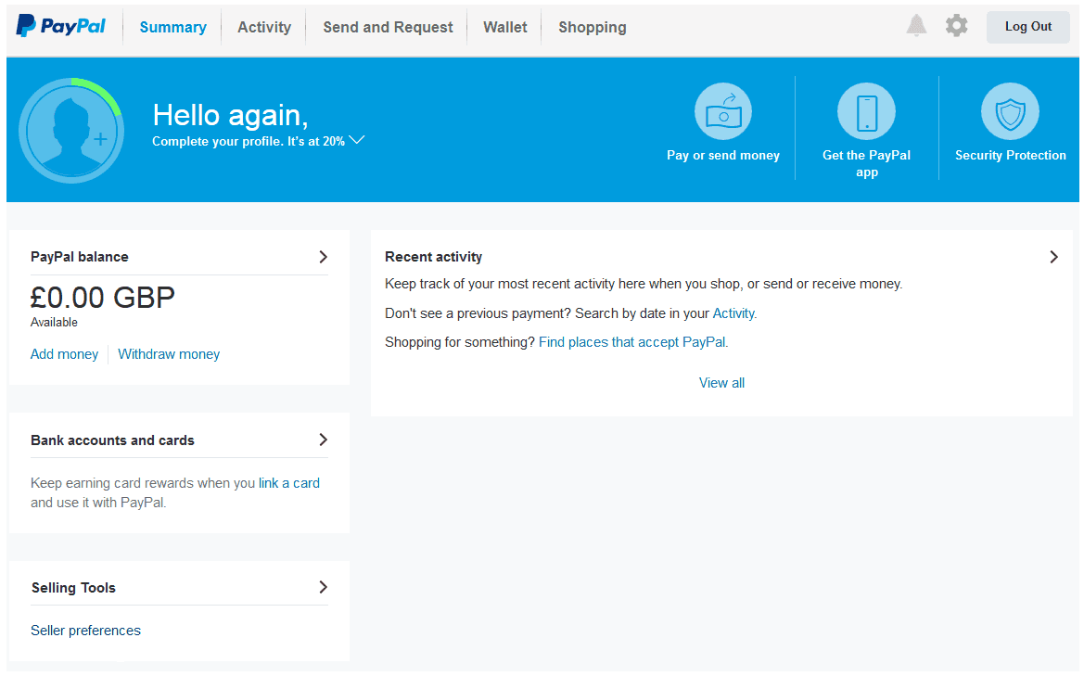1084x676 pixels.
Task: Expand the Selling Tools arrow
Action: tap(323, 588)
